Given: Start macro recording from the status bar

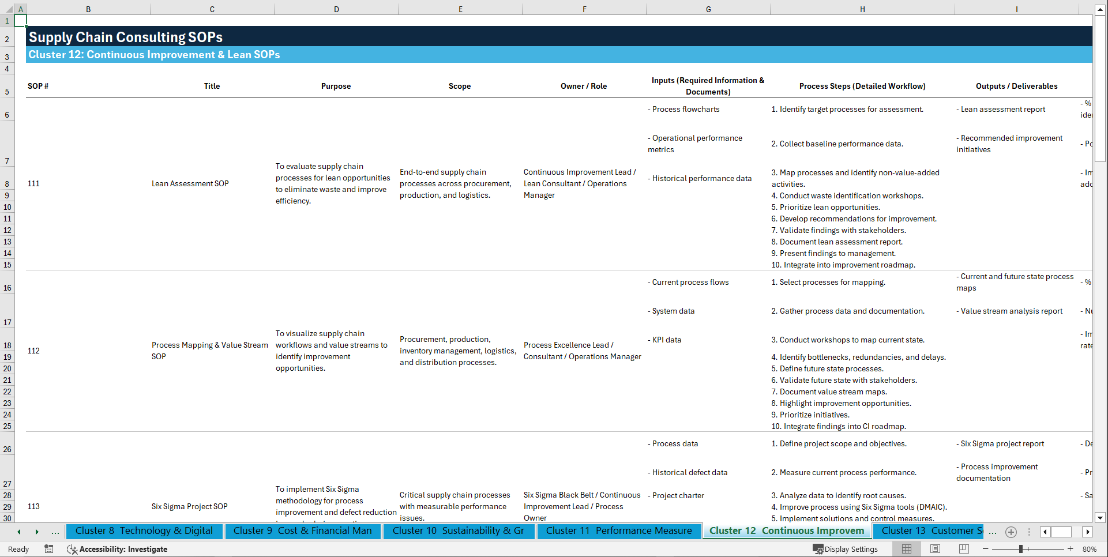Looking at the screenshot, I should point(49,549).
